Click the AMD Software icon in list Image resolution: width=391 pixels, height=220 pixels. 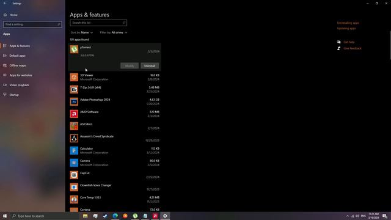coord(74,114)
